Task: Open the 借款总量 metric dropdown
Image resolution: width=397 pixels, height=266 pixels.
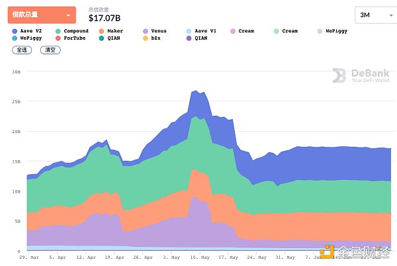Action: point(41,14)
